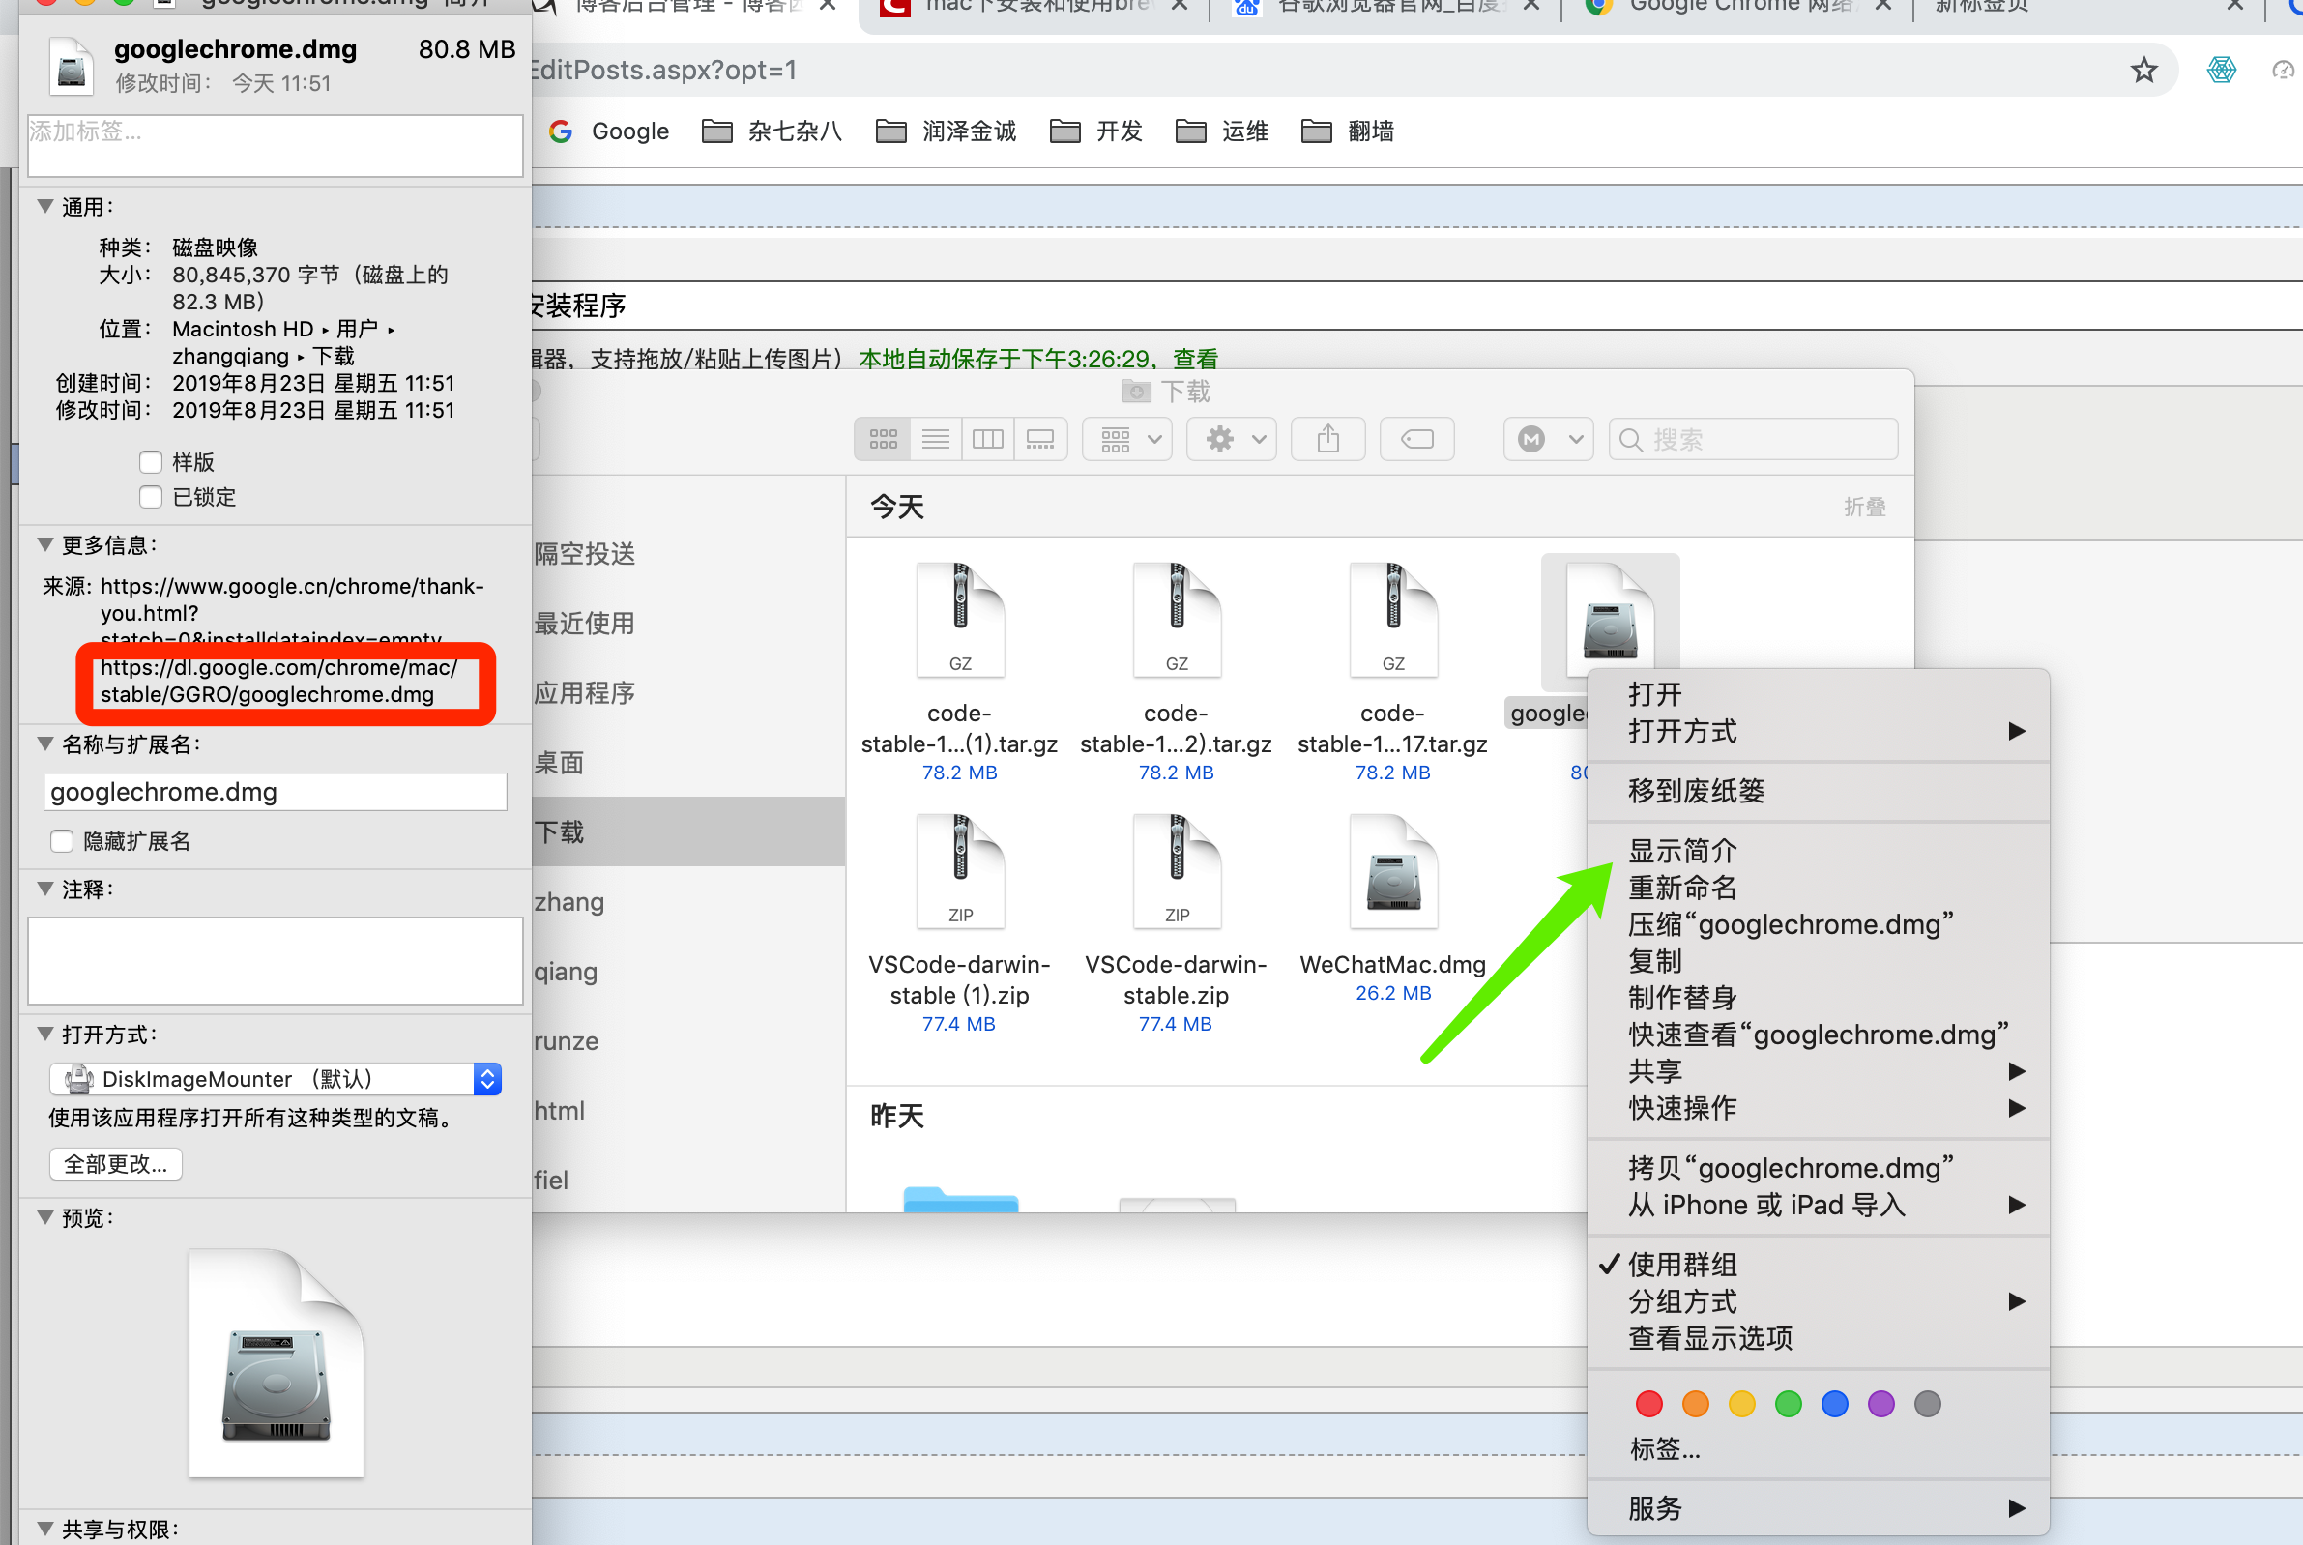Click the 添加标签 tags field
This screenshot has width=2303, height=1545.
[x=275, y=146]
